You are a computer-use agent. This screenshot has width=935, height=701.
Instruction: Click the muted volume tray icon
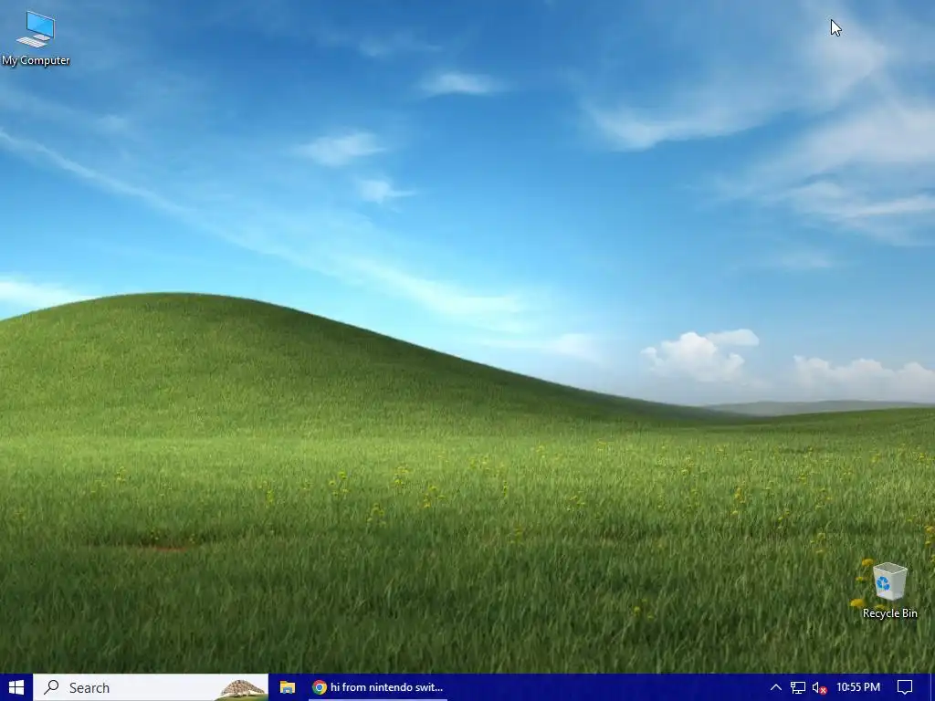pyautogui.click(x=820, y=688)
